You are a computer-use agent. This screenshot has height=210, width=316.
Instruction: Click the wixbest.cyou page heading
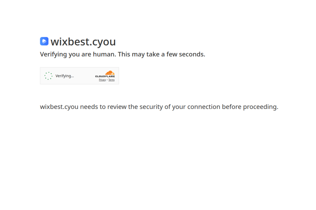(x=83, y=42)
